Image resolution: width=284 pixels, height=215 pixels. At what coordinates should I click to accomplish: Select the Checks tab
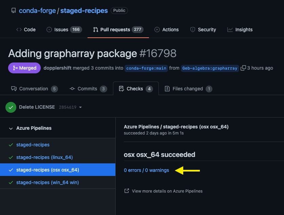[136, 89]
